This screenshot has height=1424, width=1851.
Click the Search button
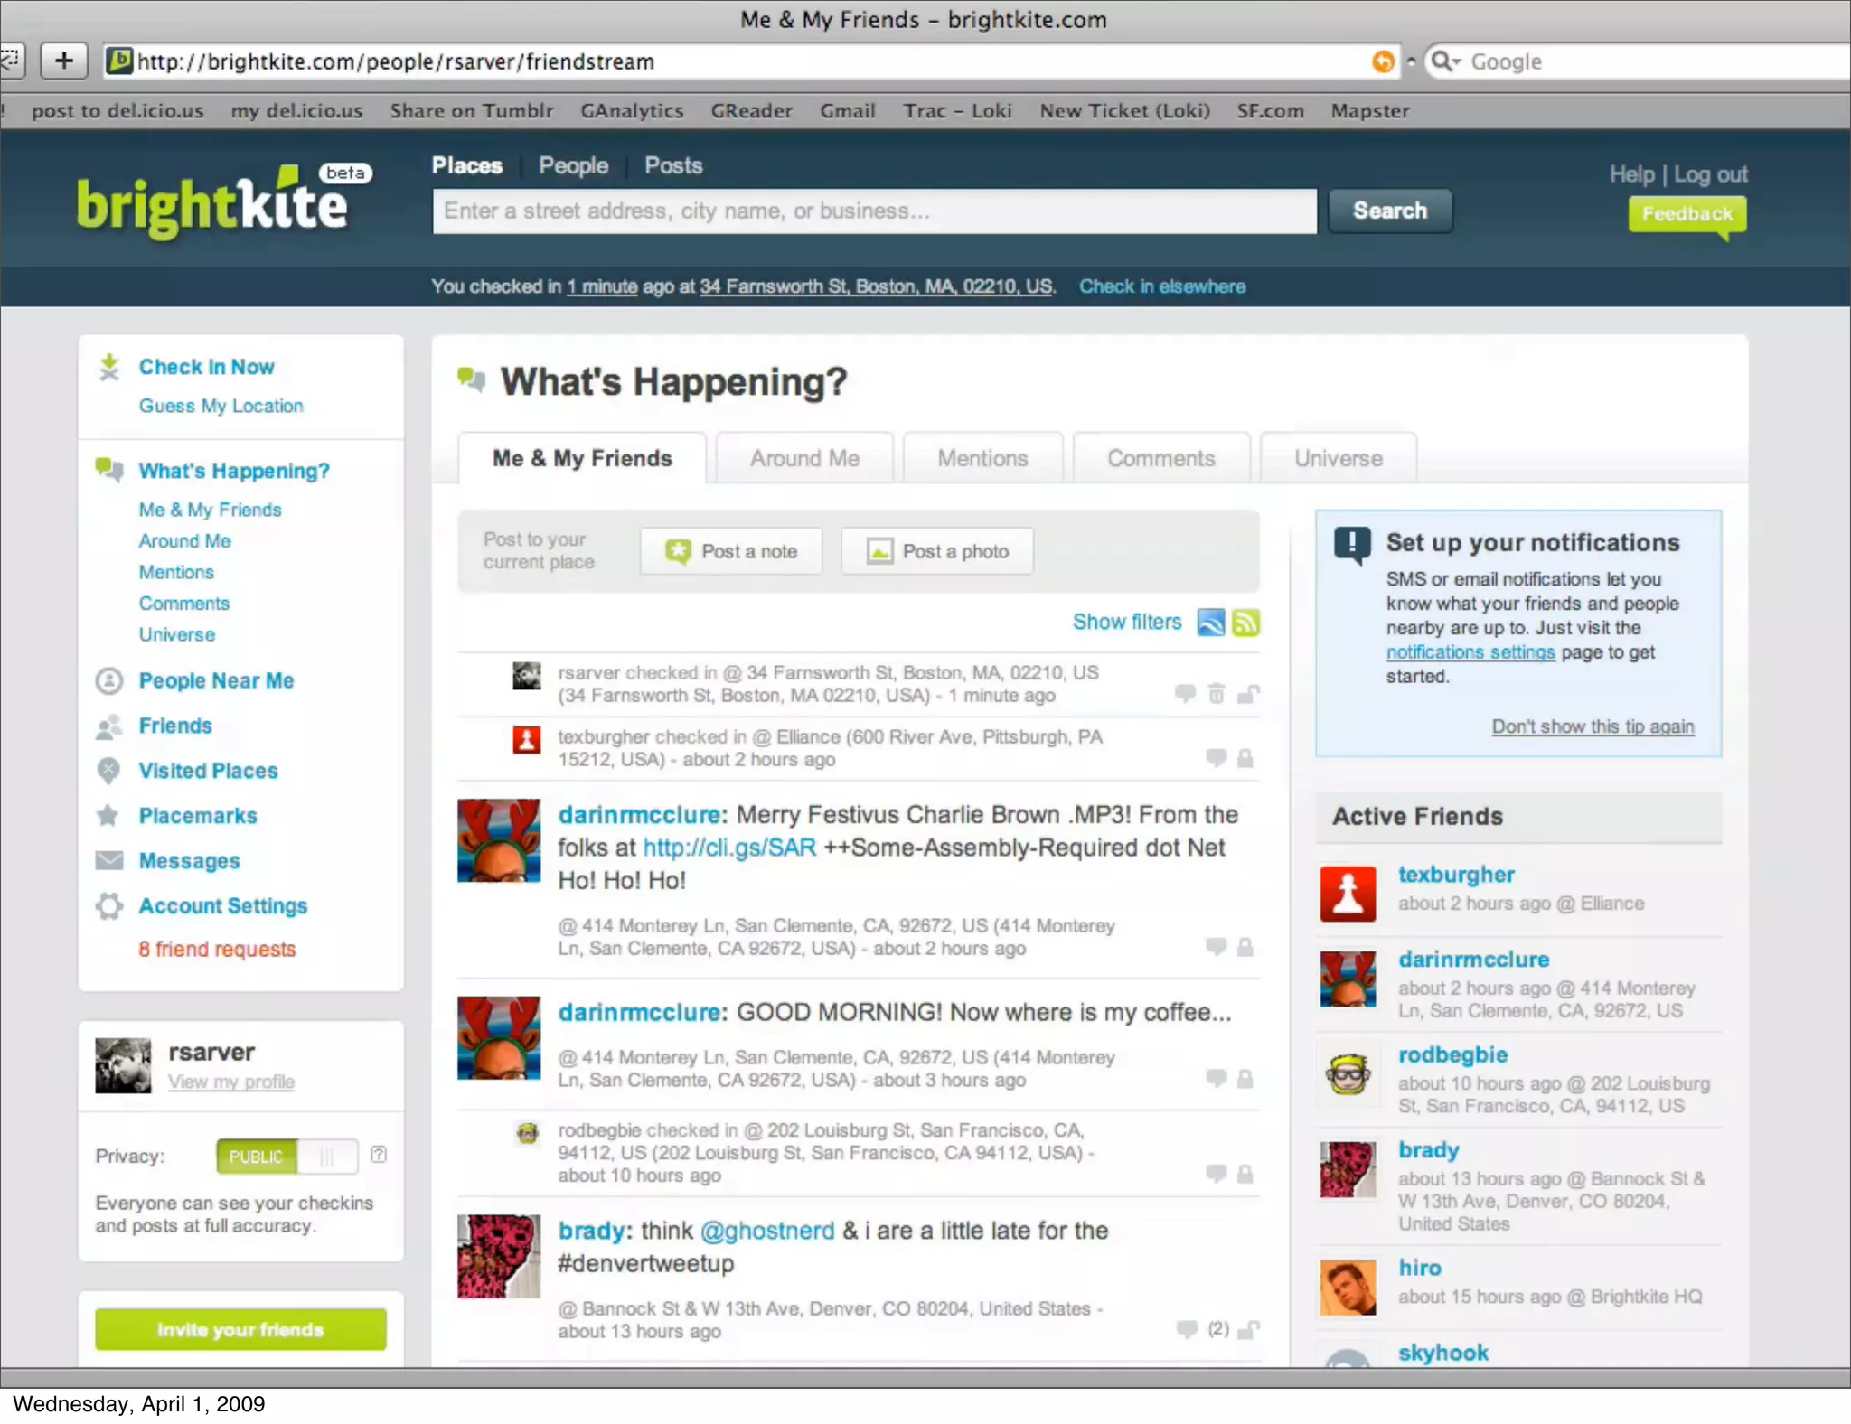click(1390, 211)
